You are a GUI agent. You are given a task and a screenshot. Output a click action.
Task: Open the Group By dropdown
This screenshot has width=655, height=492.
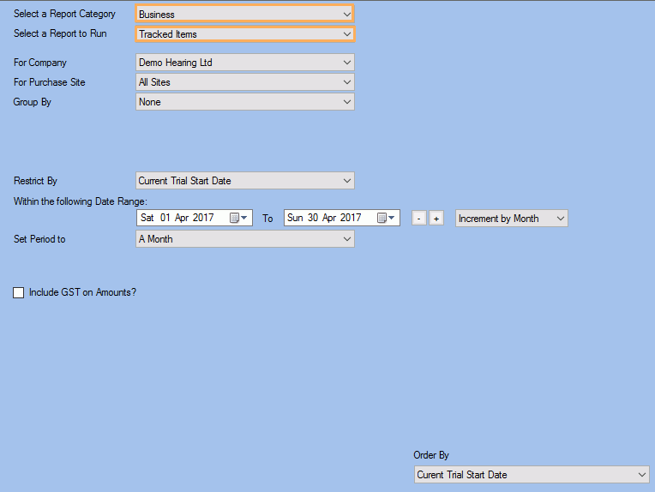[x=245, y=102]
